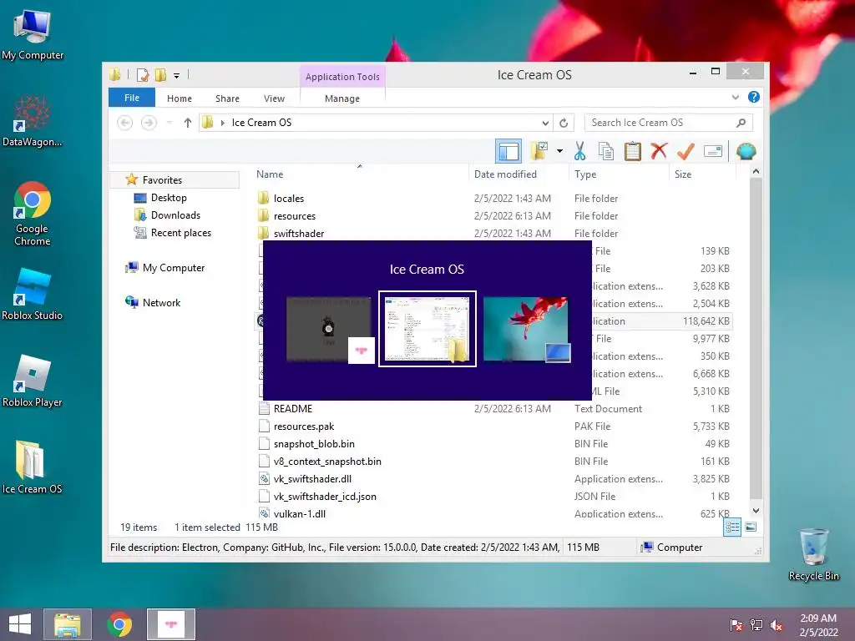Click the muted volume tray icon
The image size is (855, 641).
(x=776, y=625)
